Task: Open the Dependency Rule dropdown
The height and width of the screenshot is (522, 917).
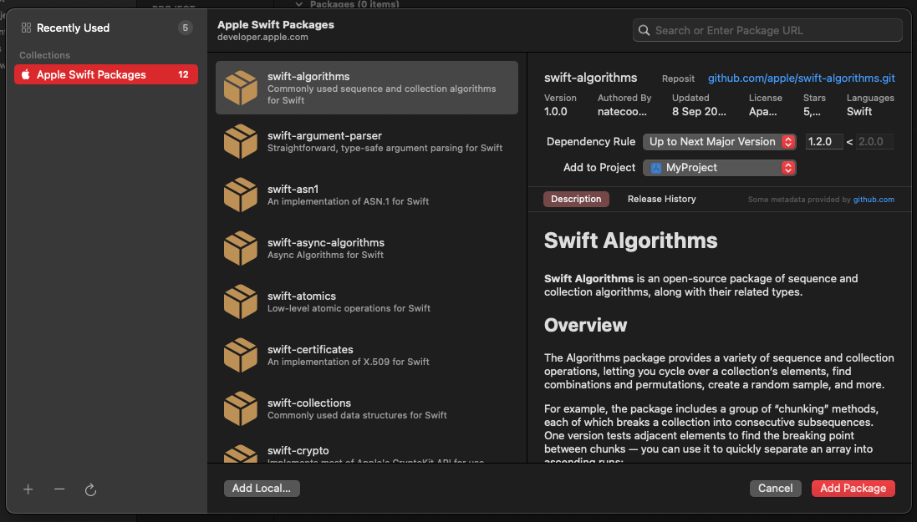Action: pos(719,141)
